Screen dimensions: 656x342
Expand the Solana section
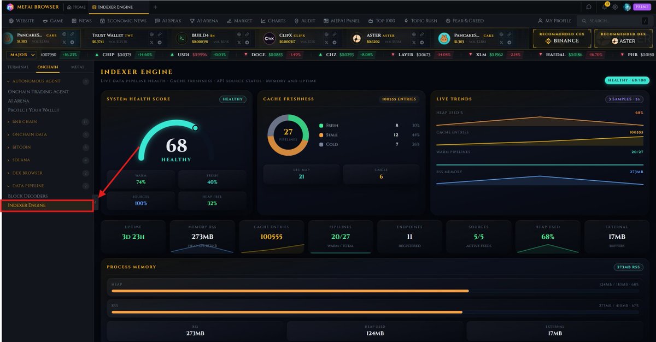point(47,160)
